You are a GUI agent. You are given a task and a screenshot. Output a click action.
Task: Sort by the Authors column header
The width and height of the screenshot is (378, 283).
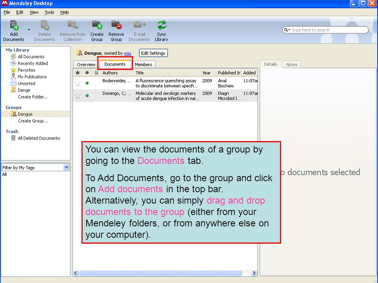coord(117,73)
